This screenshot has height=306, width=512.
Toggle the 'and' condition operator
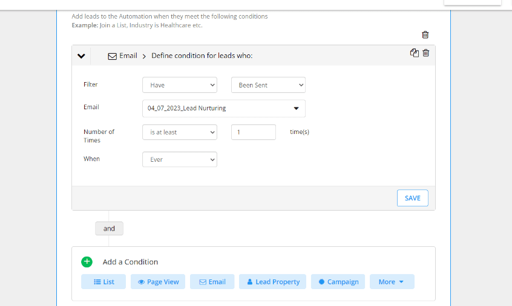coord(109,229)
